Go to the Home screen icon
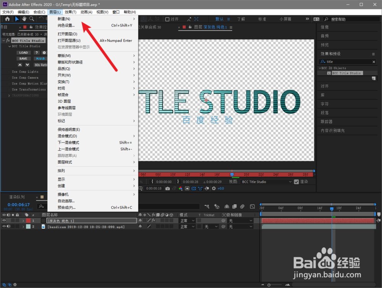The height and width of the screenshot is (288, 382). point(7,19)
